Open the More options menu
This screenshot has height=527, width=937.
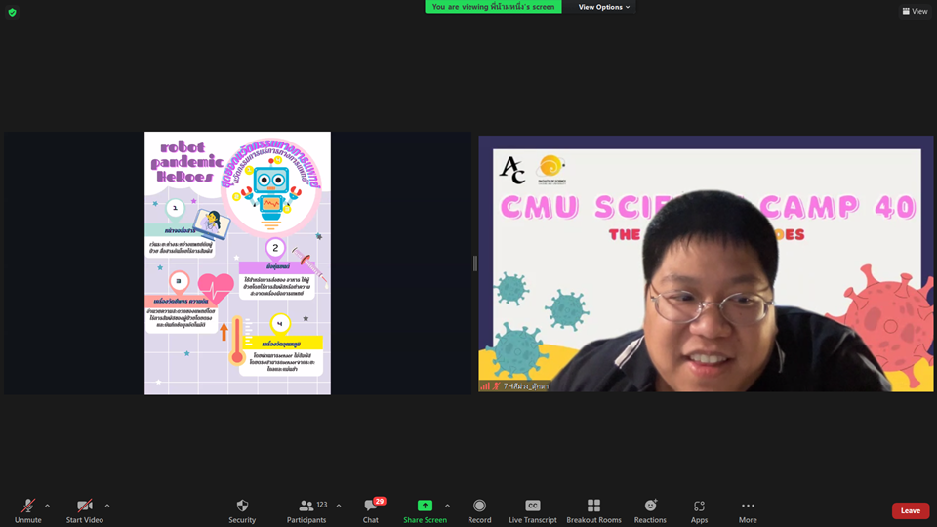pos(748,510)
